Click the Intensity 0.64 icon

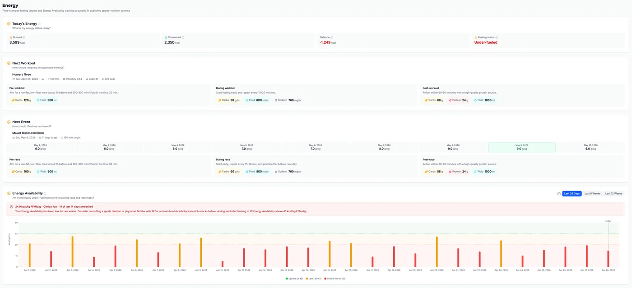tap(64, 79)
